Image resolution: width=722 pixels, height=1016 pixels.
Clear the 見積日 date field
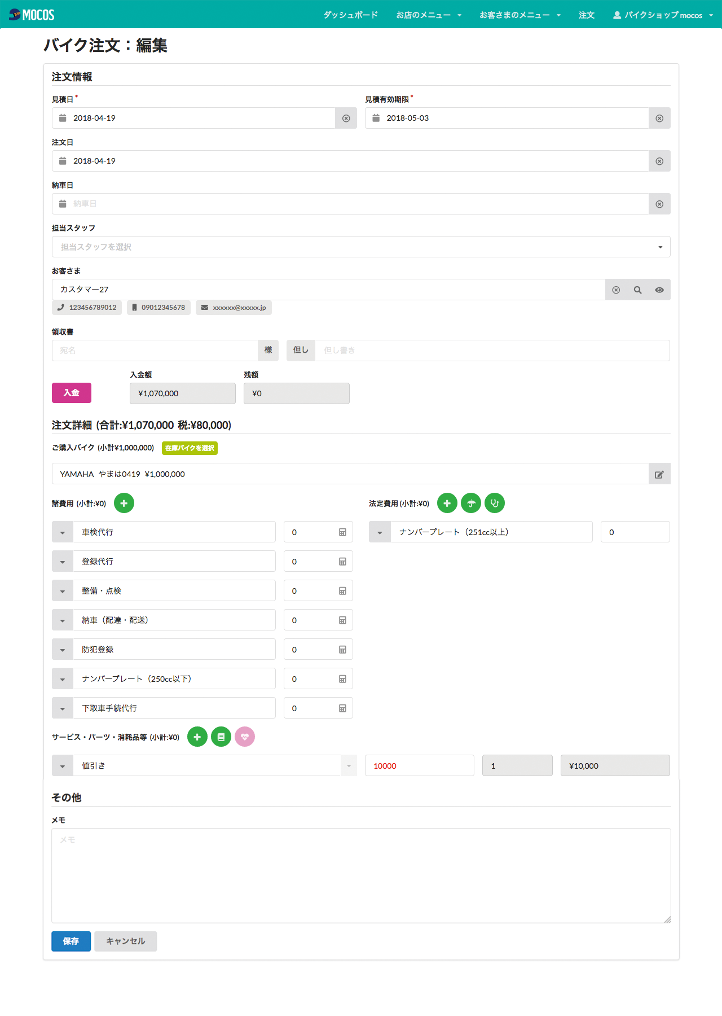click(x=346, y=118)
